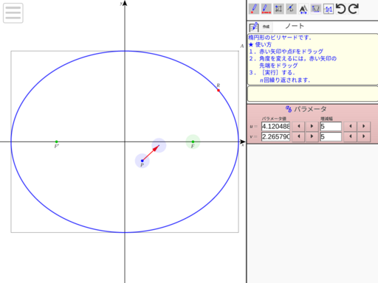Screen dimensions: 378x283
Task: Click the ノート panel title
Action: [x=295, y=26]
